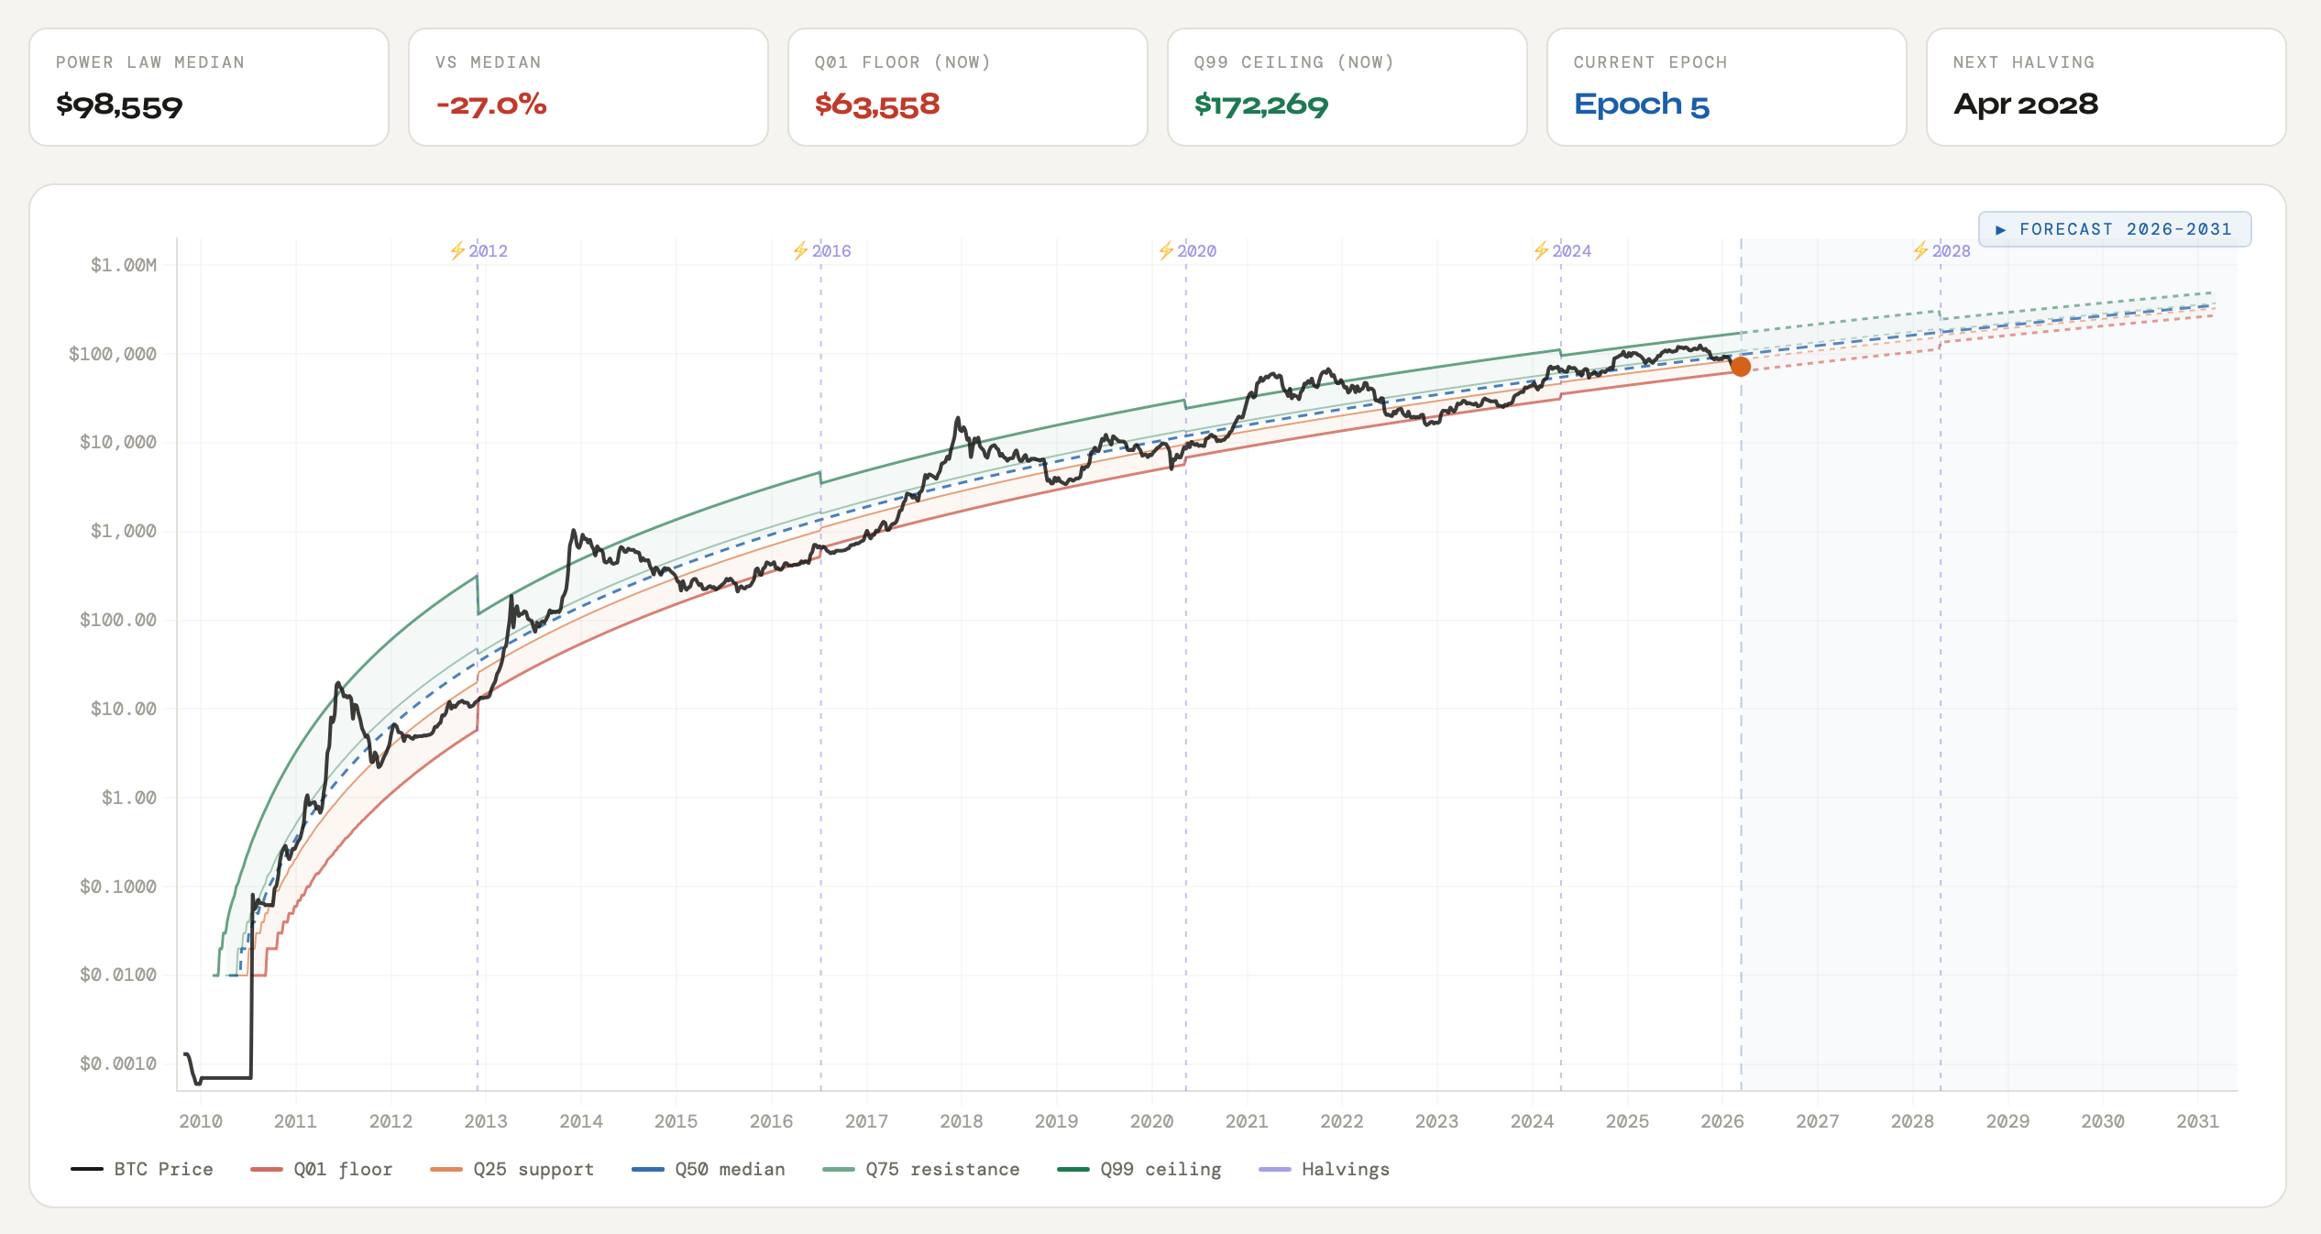Image resolution: width=2321 pixels, height=1234 pixels.
Task: Click the 2028 halving lightning icon
Action: pos(1920,250)
